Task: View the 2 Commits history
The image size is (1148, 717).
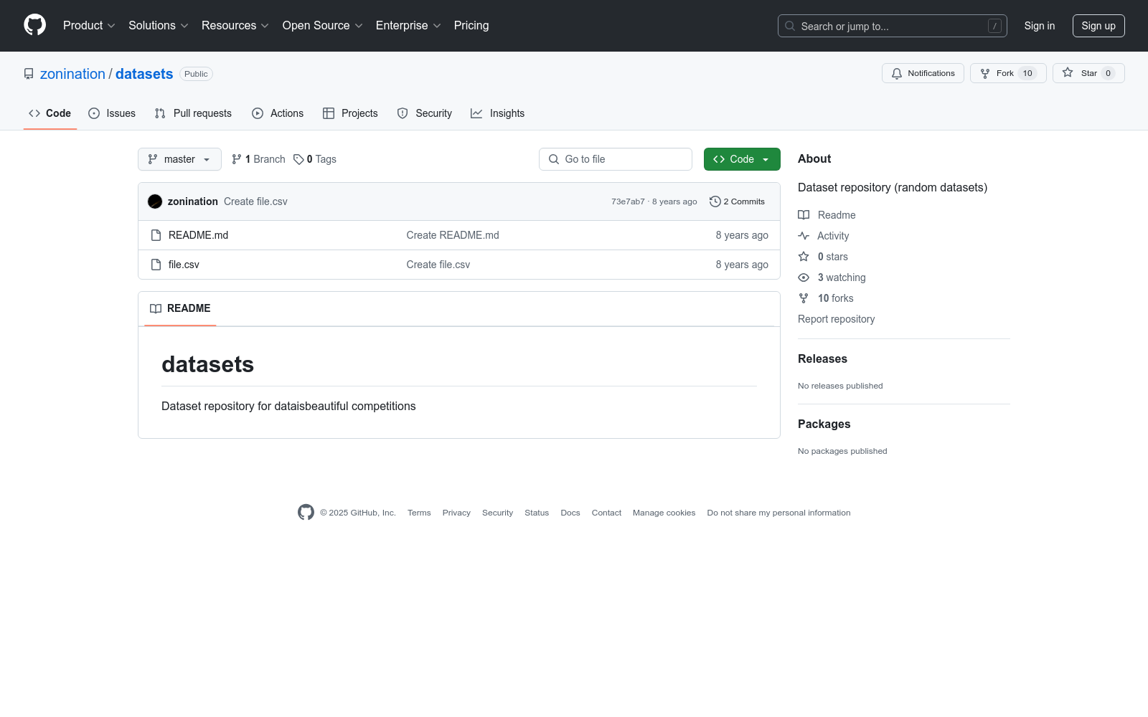Action: click(x=737, y=201)
